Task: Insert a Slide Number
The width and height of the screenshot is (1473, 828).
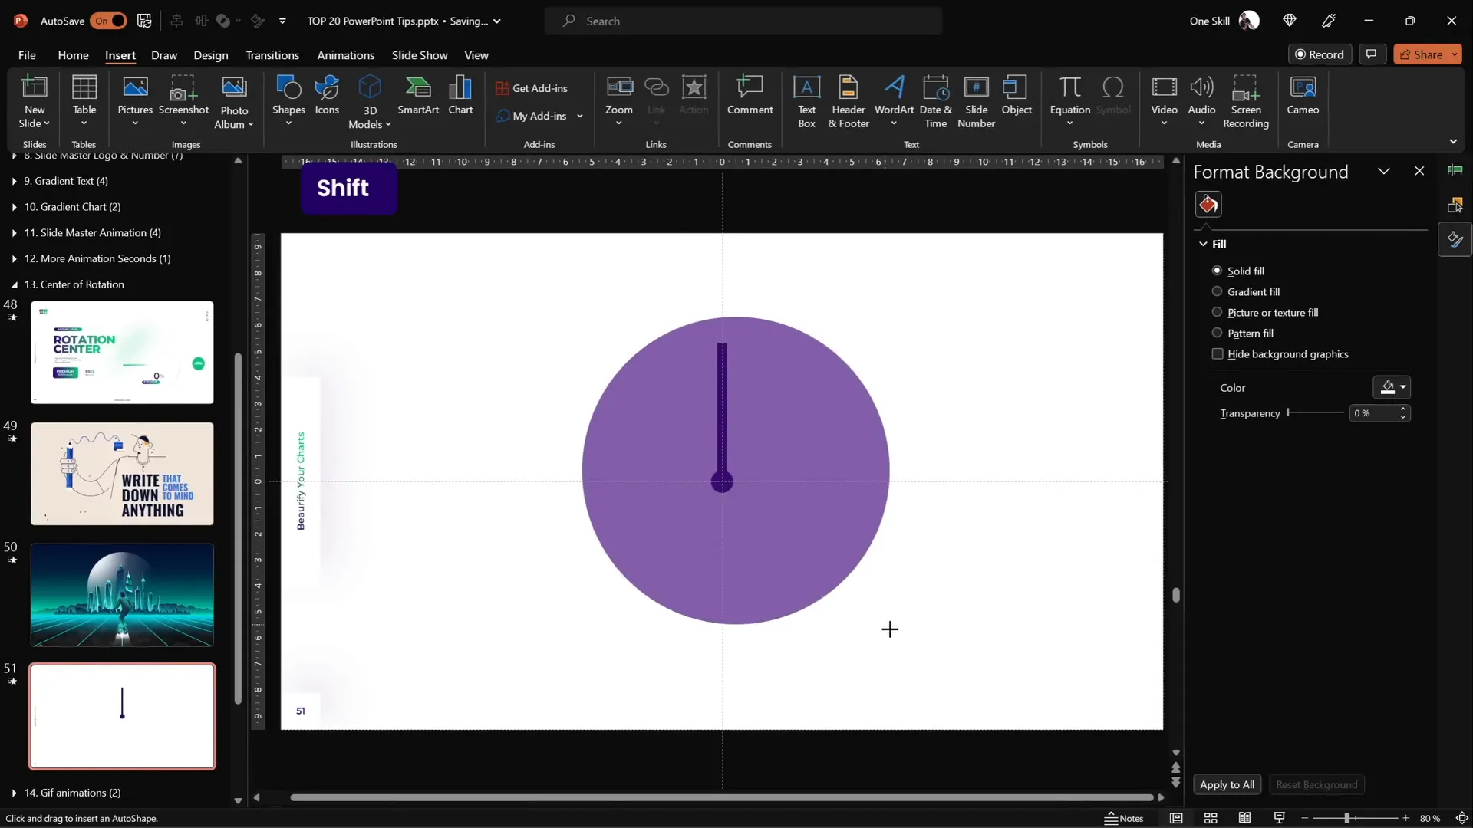Action: click(x=976, y=102)
